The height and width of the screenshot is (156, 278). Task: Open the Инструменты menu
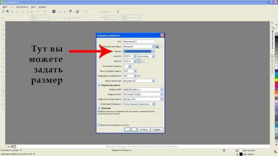pos(22,7)
